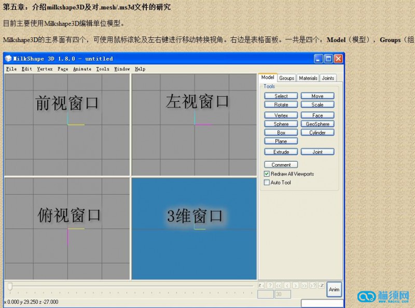Choose the Scale tool button
The height and width of the screenshot is (308, 415).
tap(317, 105)
